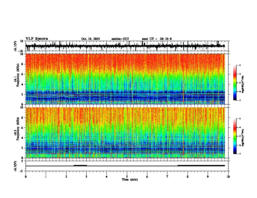
Task: Click the ch.2 spectrogram panel
Action: point(125,133)
